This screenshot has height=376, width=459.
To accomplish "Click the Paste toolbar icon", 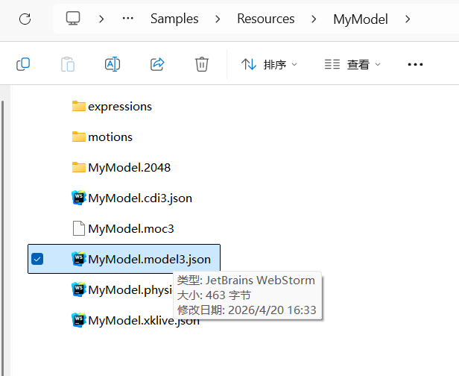I will click(68, 64).
